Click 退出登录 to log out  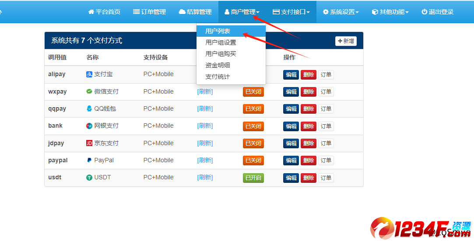coord(437,12)
